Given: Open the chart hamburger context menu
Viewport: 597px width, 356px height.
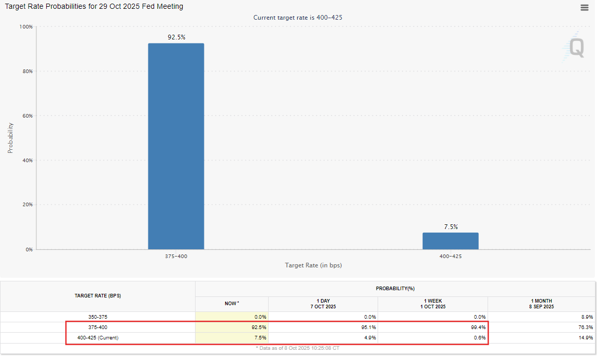Looking at the screenshot, I should tap(585, 7).
